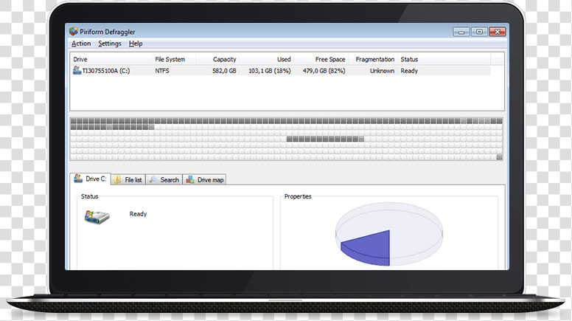The width and height of the screenshot is (572, 321).
Task: Click the Search tab magnifier icon
Action: pos(153,179)
